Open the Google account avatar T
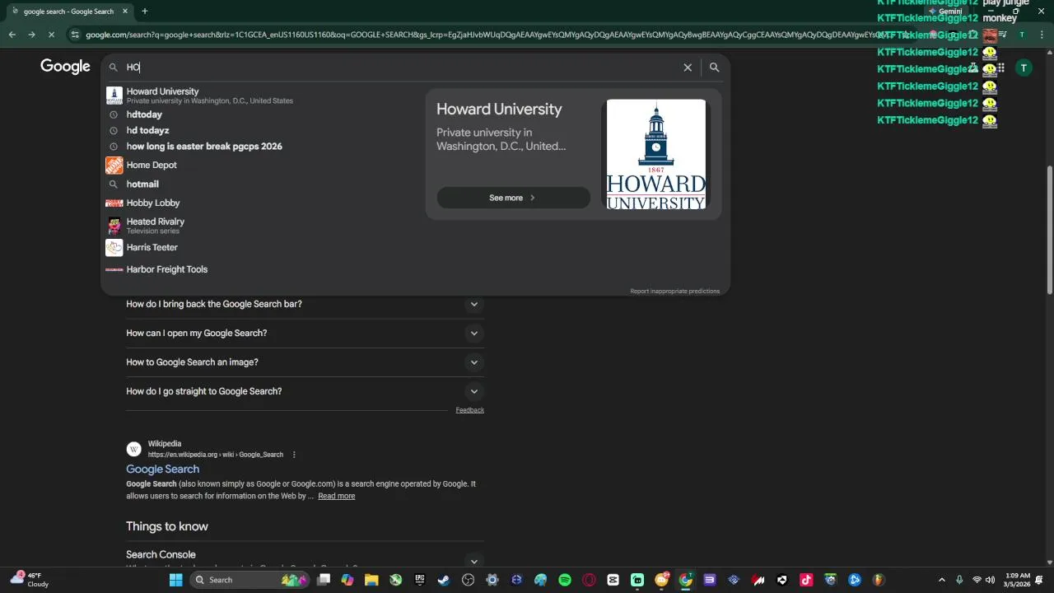The width and height of the screenshot is (1054, 593). [1024, 68]
